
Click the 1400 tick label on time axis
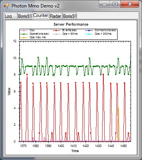pyautogui.click(x=61, y=146)
